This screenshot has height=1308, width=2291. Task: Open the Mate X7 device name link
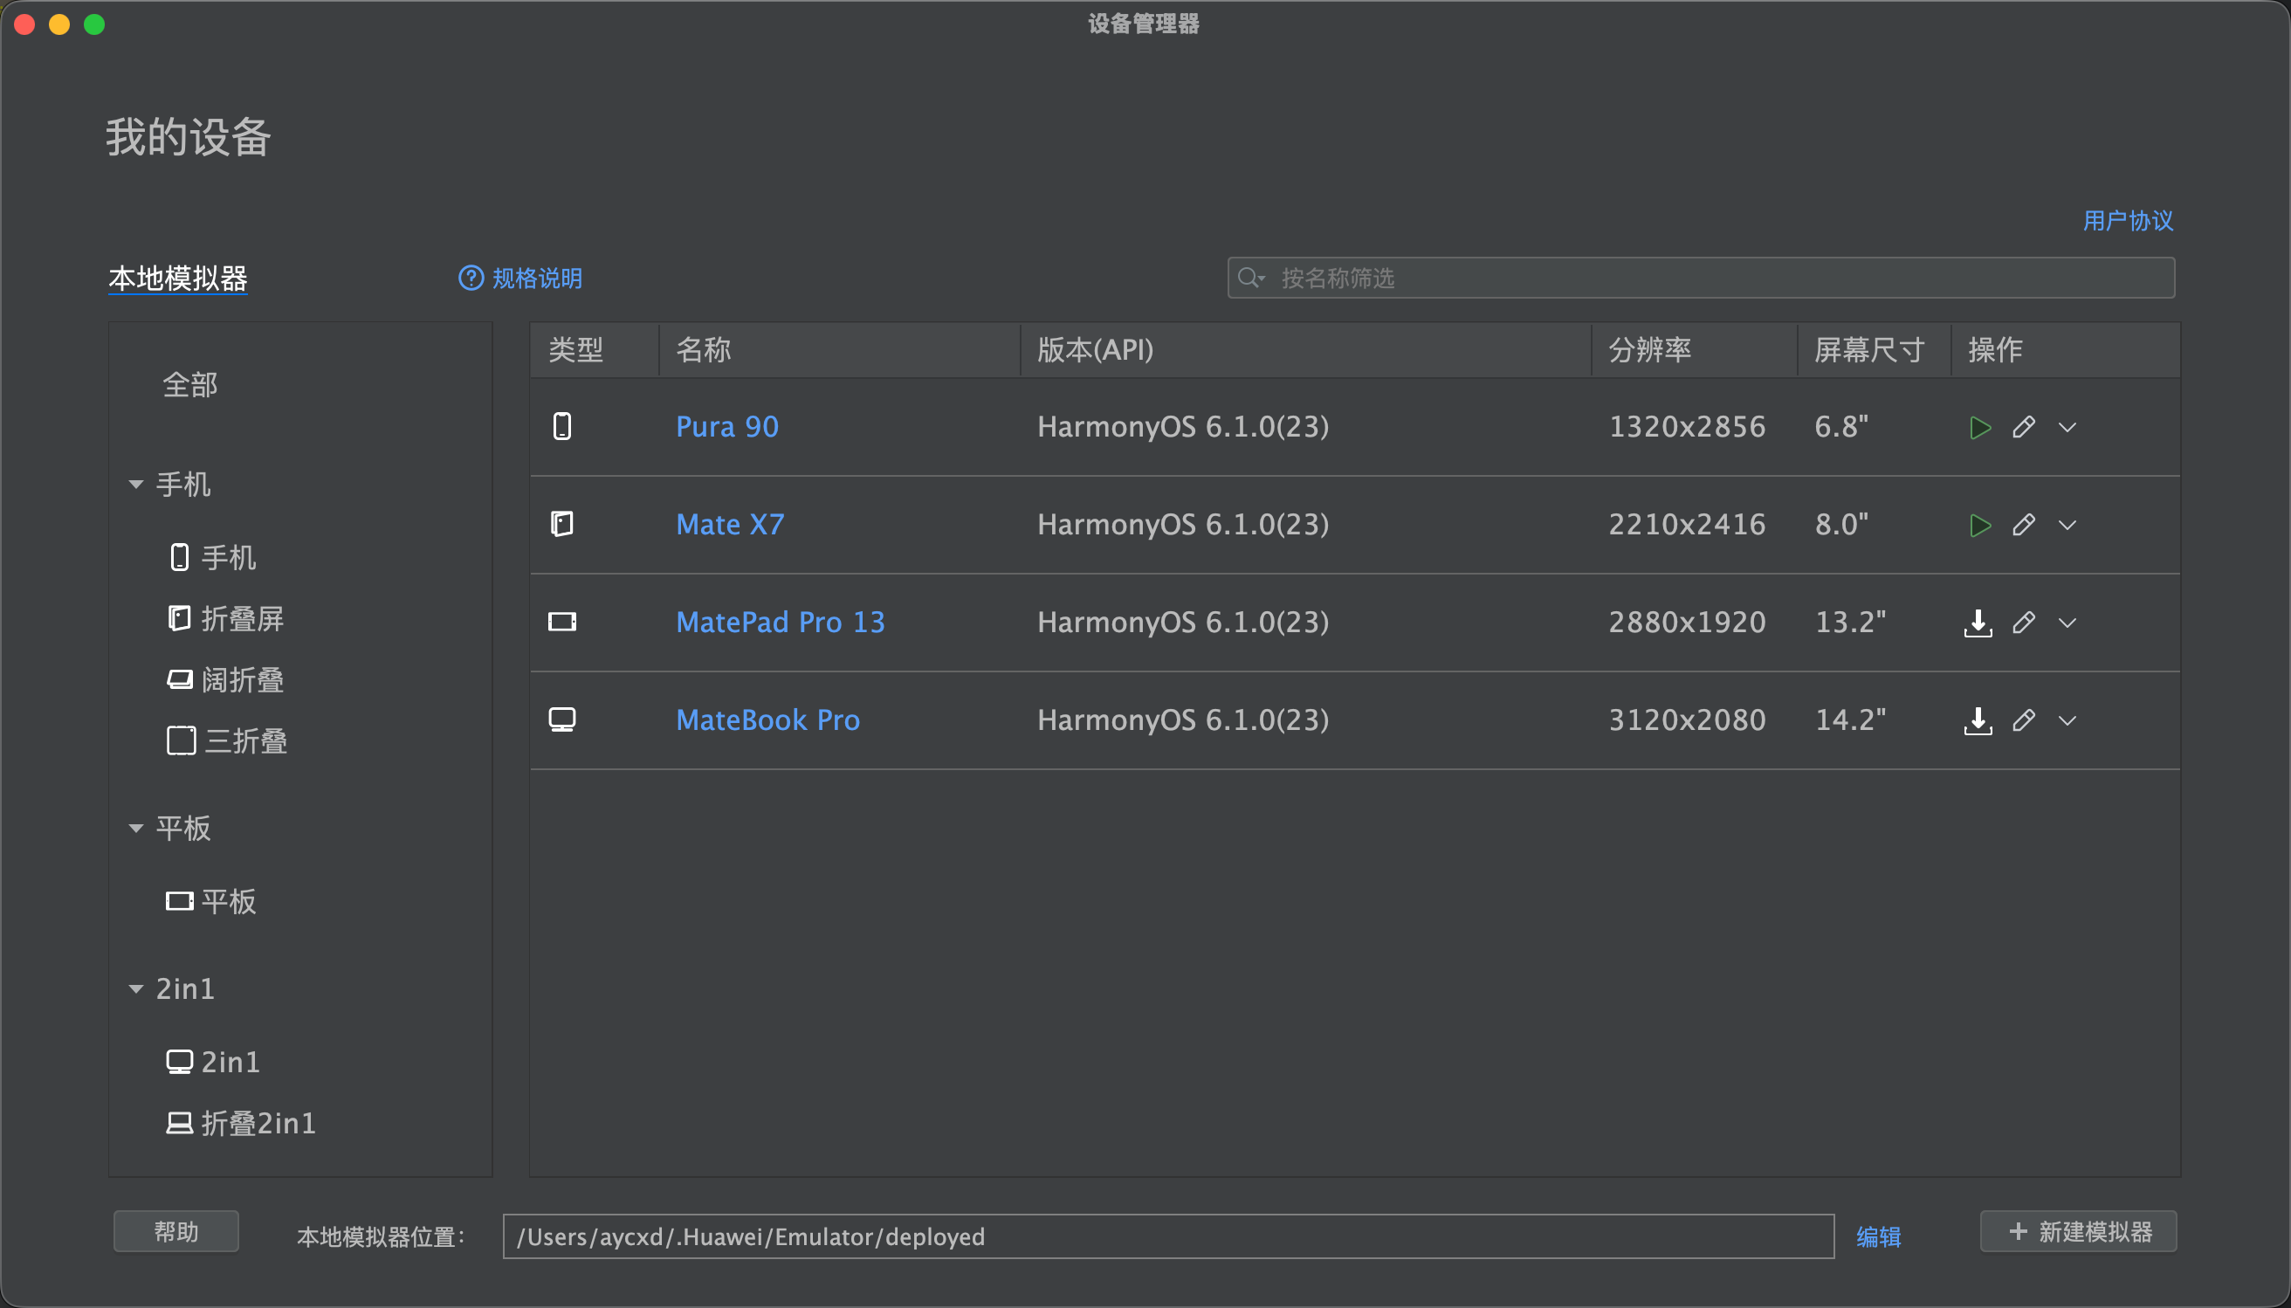[x=730, y=525]
